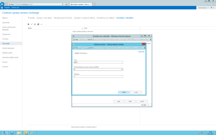The height and width of the screenshot is (135, 216).
Task: Delete connector with the trash icon
Action: [35, 24]
